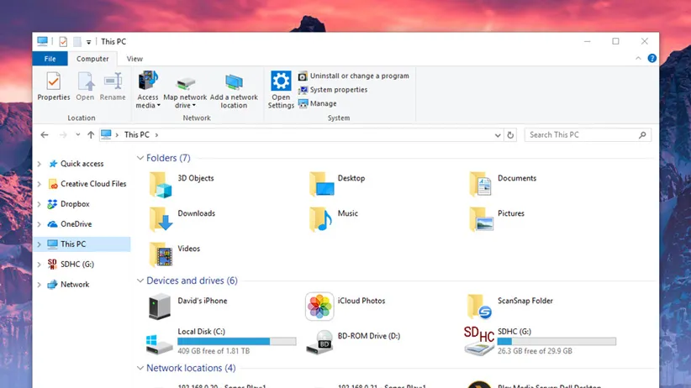Refresh the This PC address bar
Viewport: 691px width, 388px height.
[x=510, y=134]
